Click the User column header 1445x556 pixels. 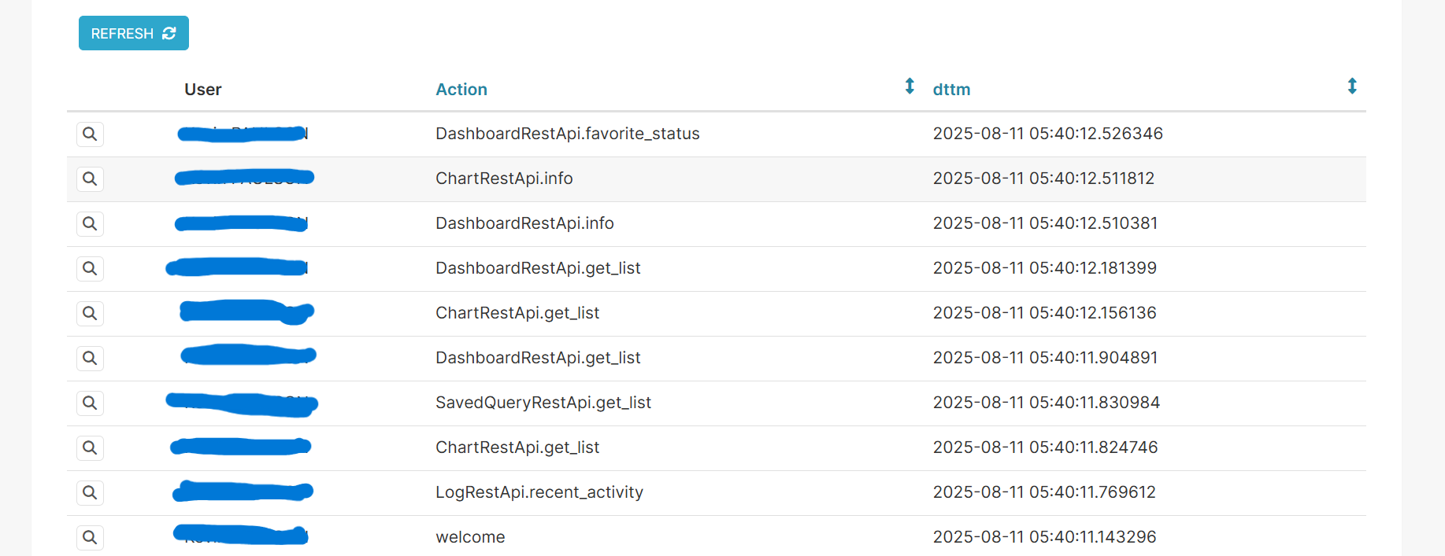(203, 90)
